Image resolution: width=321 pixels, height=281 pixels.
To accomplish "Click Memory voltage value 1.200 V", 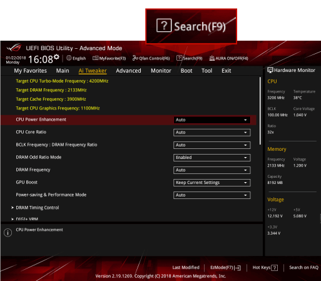I will point(300,165).
